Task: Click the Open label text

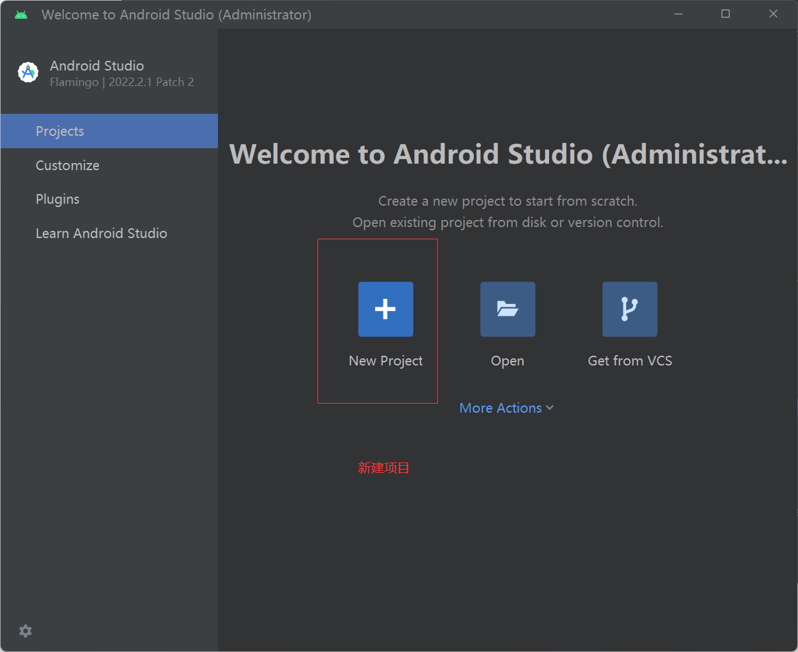Action: (x=508, y=361)
